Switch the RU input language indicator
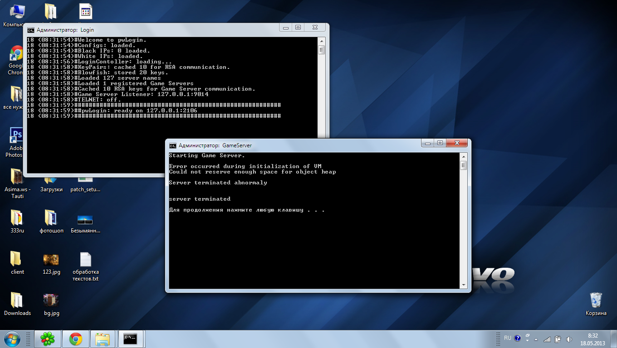 tap(507, 338)
